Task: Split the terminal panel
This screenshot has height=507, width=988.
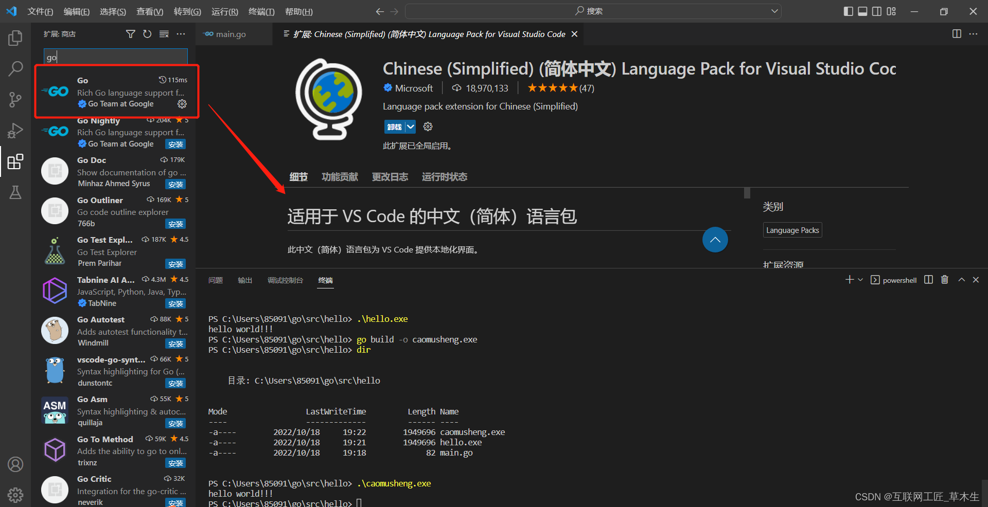Action: tap(928, 280)
